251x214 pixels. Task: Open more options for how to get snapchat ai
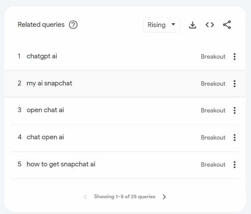point(235,165)
